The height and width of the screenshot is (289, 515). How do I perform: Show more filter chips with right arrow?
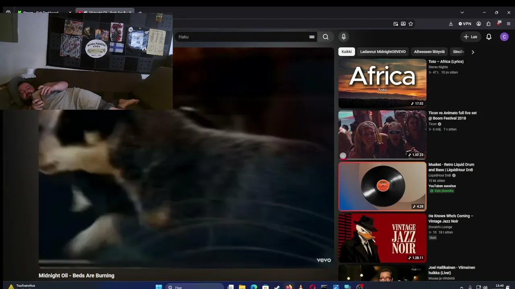pos(473,52)
